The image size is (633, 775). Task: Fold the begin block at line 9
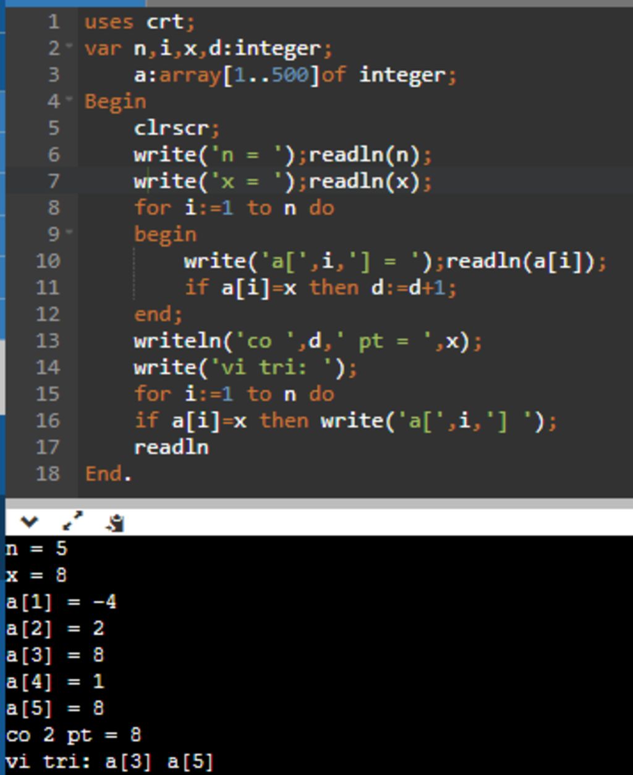click(x=69, y=233)
